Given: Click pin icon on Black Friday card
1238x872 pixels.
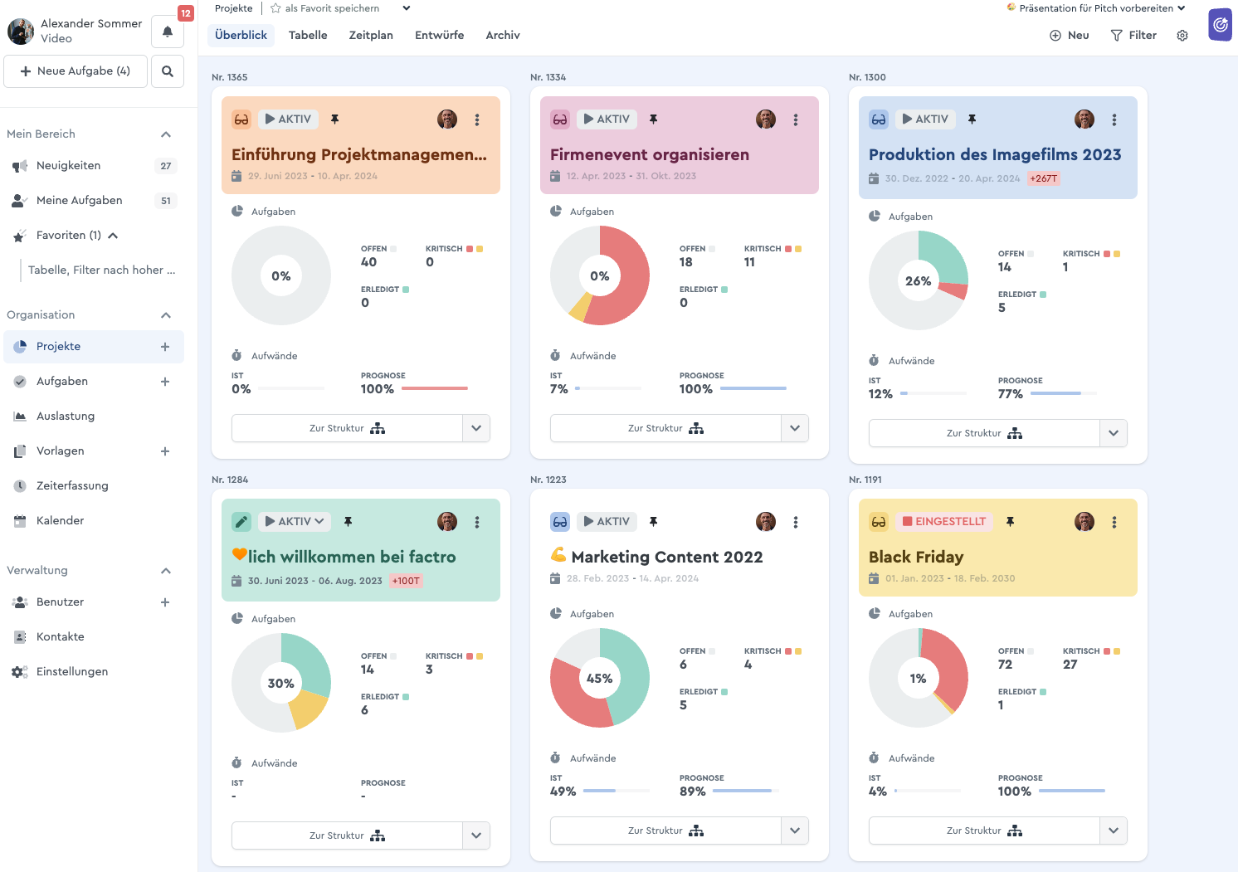Looking at the screenshot, I should (1010, 522).
